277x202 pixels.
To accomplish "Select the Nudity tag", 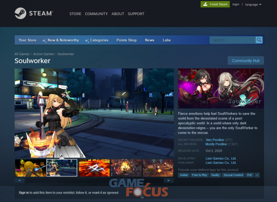I will (215, 175).
